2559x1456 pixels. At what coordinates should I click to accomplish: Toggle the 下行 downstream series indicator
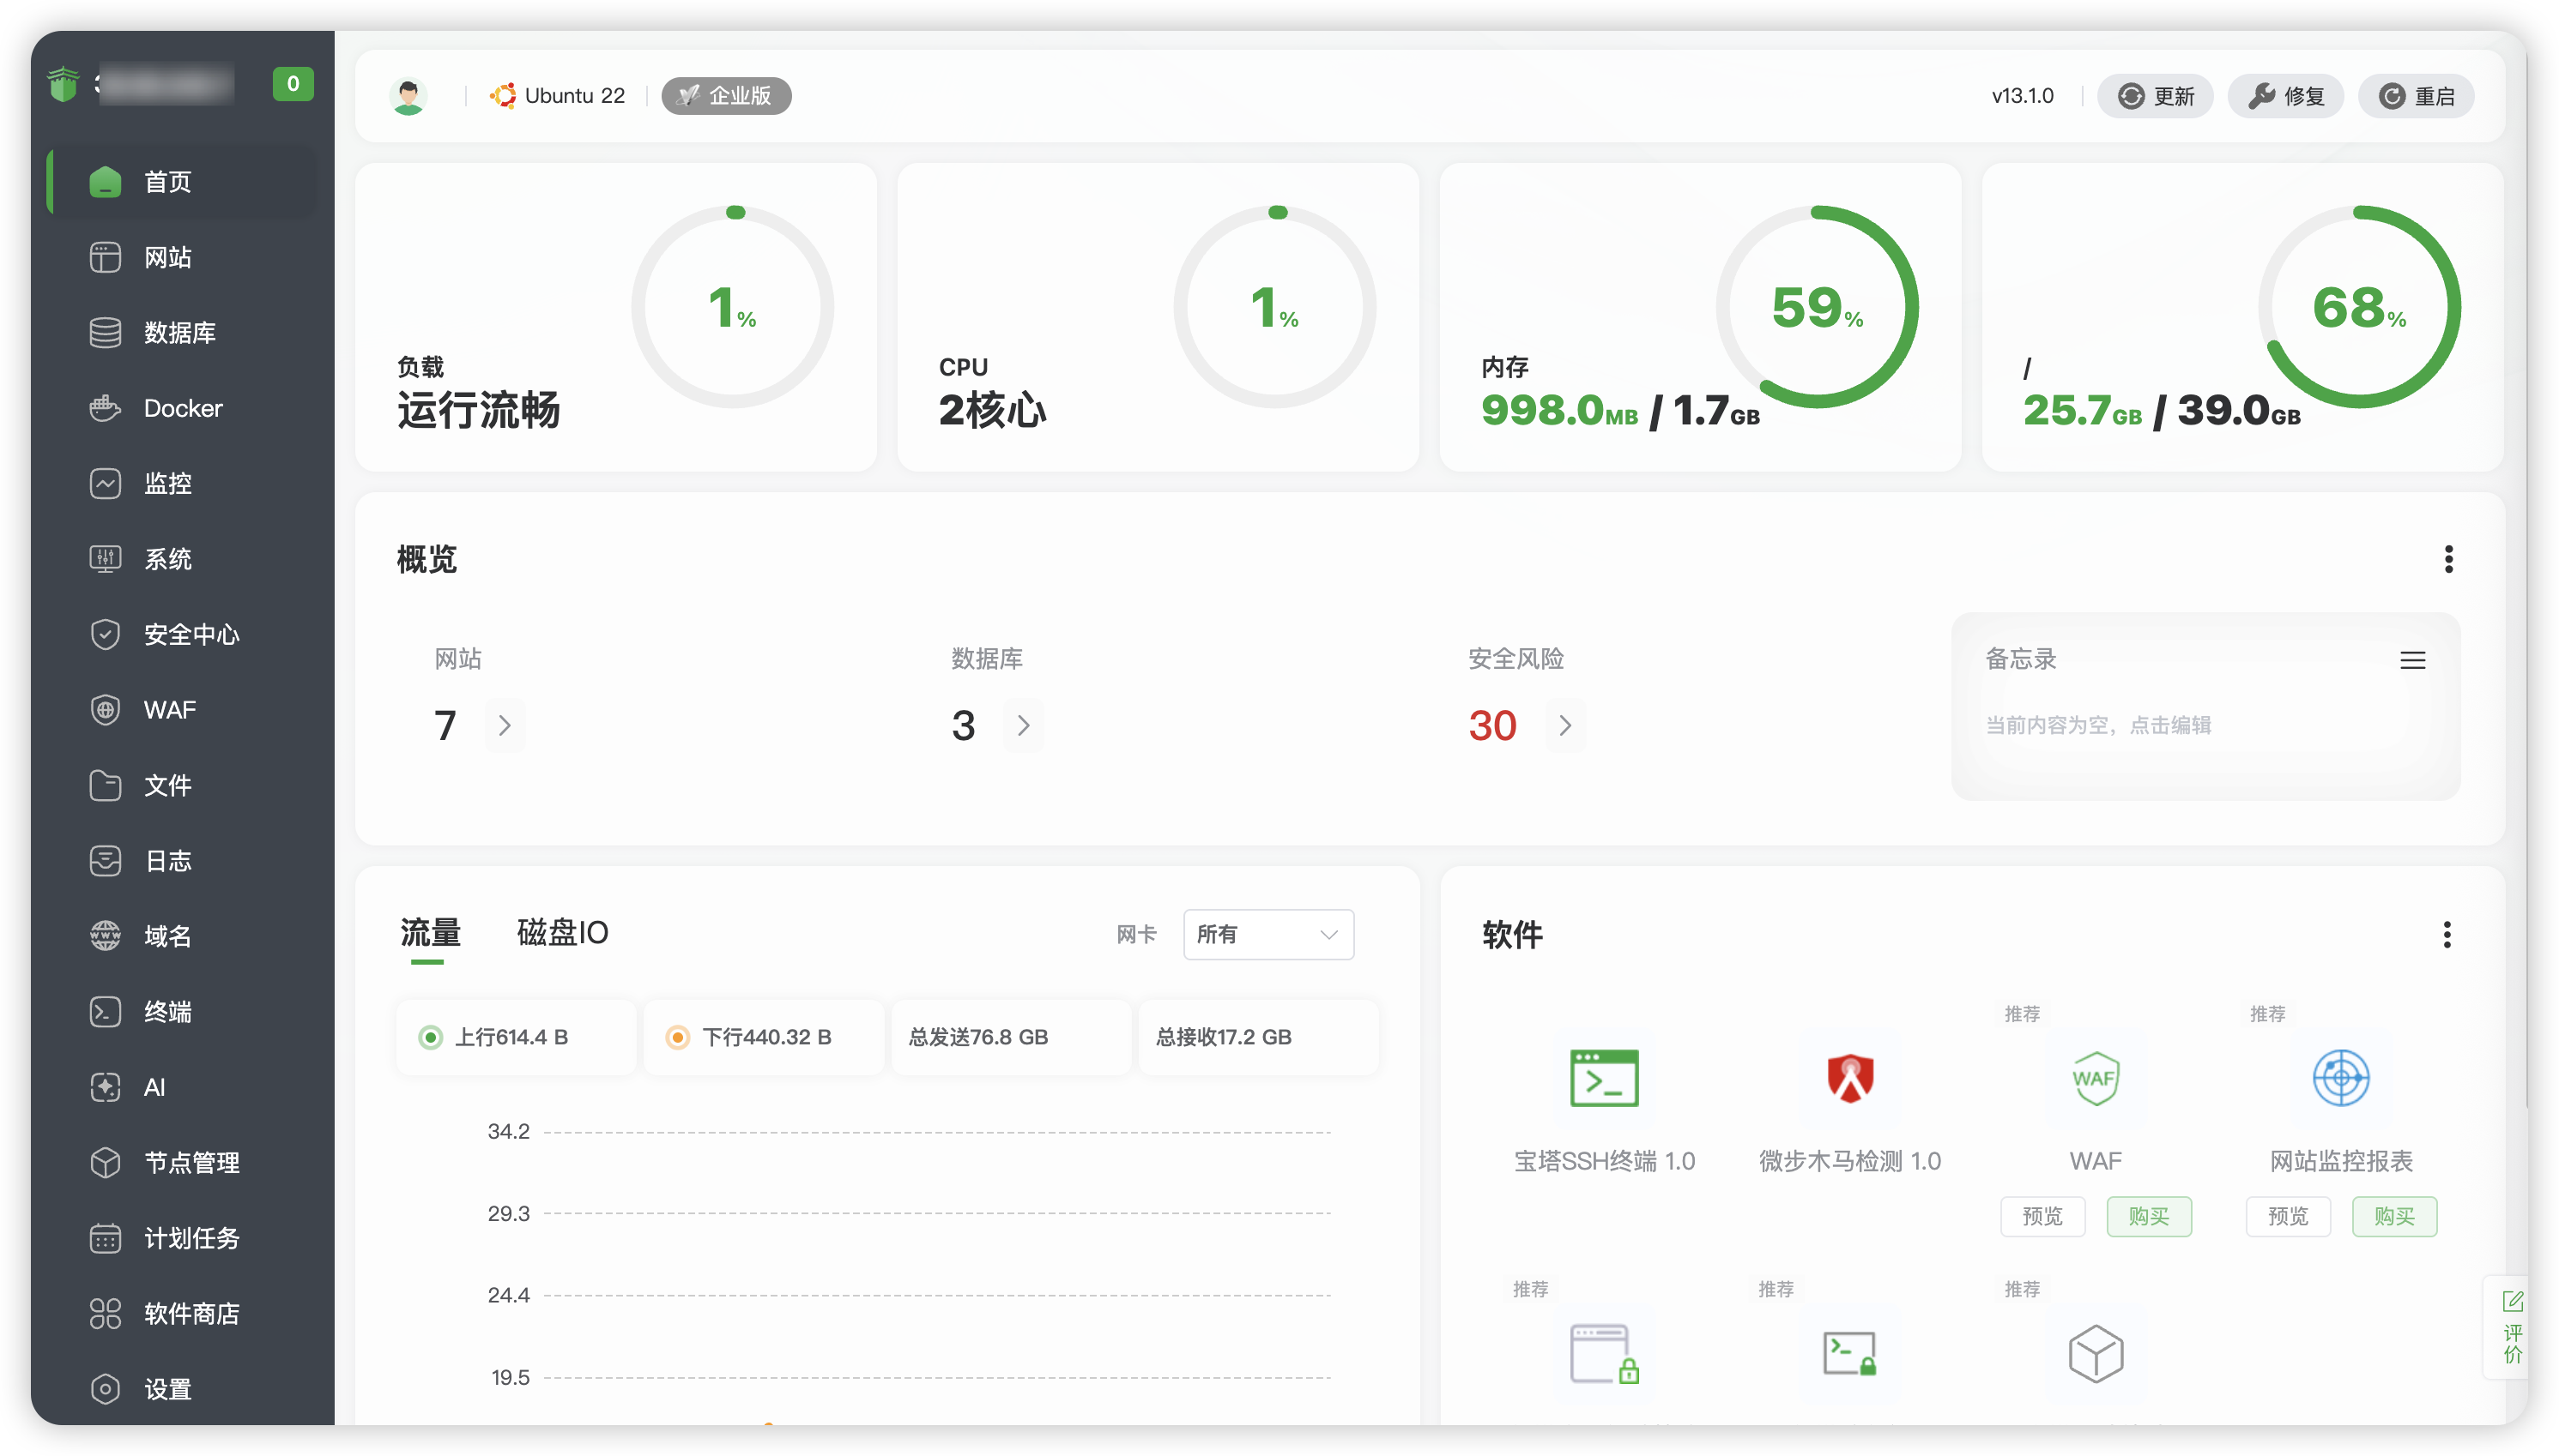[x=678, y=1037]
